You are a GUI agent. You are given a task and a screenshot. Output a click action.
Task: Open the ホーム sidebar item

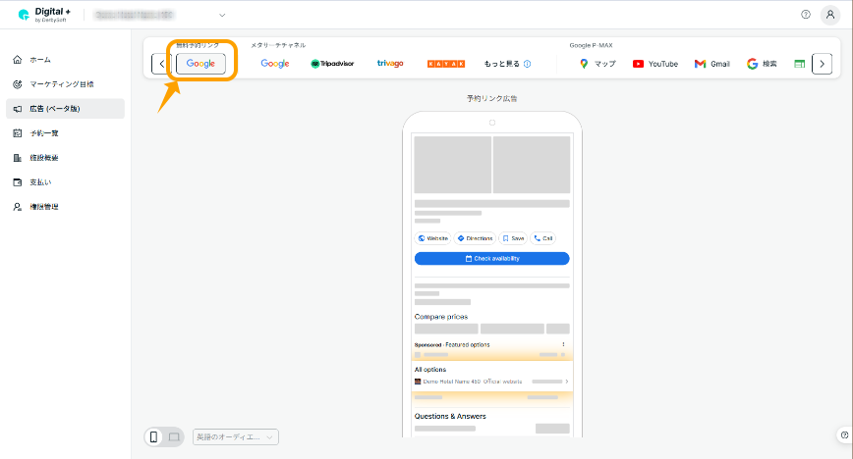[x=65, y=60]
